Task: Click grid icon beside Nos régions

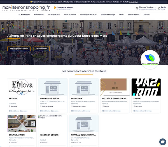Action: click(x=19, y=15)
